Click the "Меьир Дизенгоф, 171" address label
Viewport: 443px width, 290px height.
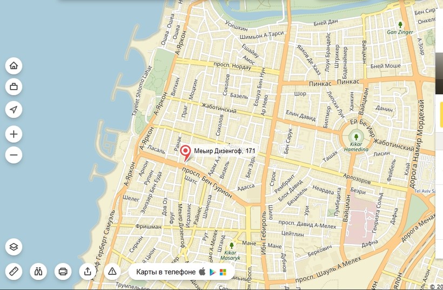225,151
